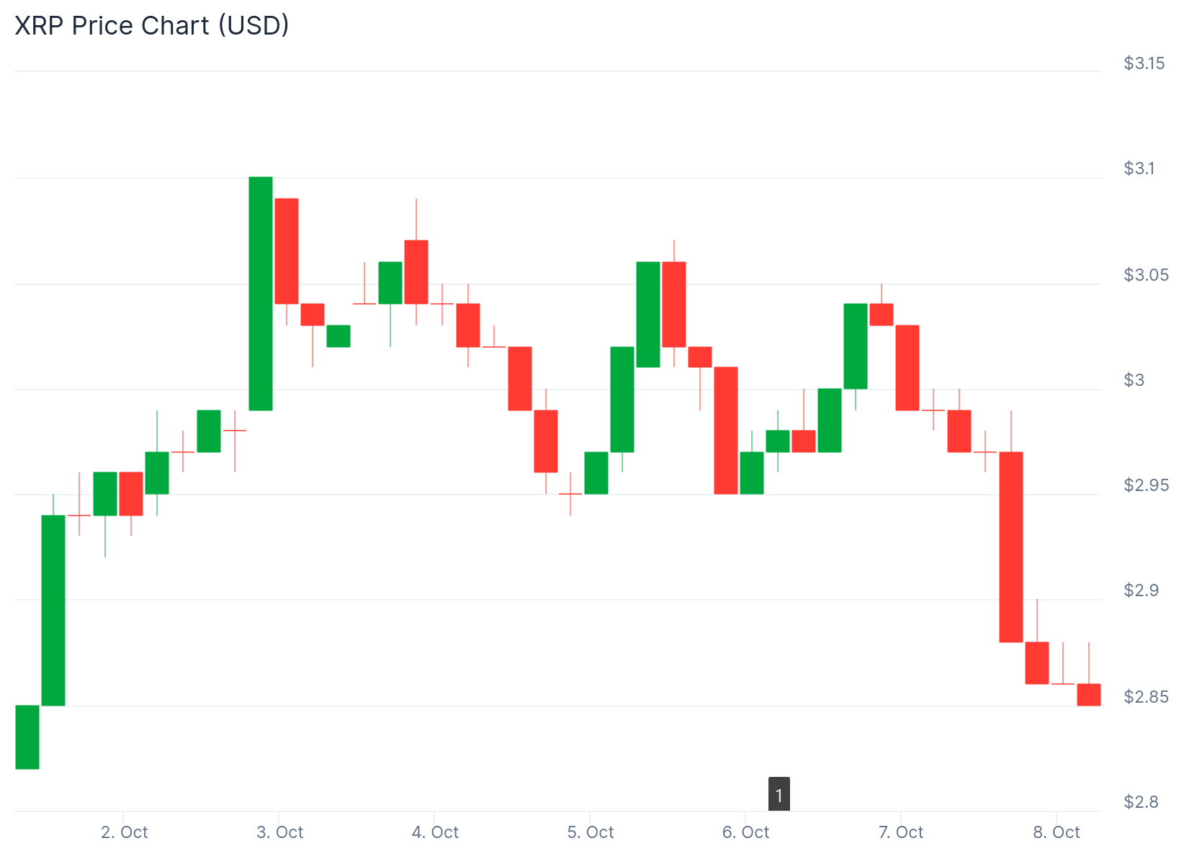This screenshot has width=1184, height=864.
Task: Click the 5. Oct date label
Action: 591,832
